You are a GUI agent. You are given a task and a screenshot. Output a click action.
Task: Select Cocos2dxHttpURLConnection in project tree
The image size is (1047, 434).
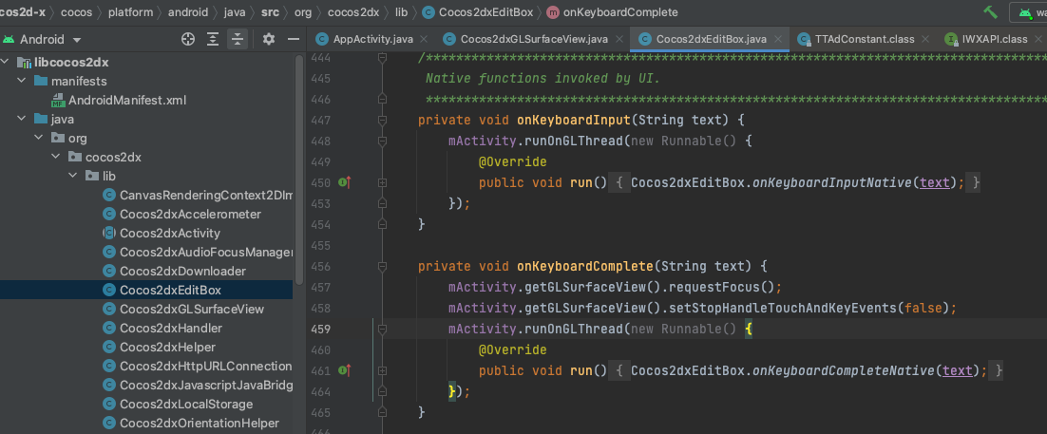(205, 366)
